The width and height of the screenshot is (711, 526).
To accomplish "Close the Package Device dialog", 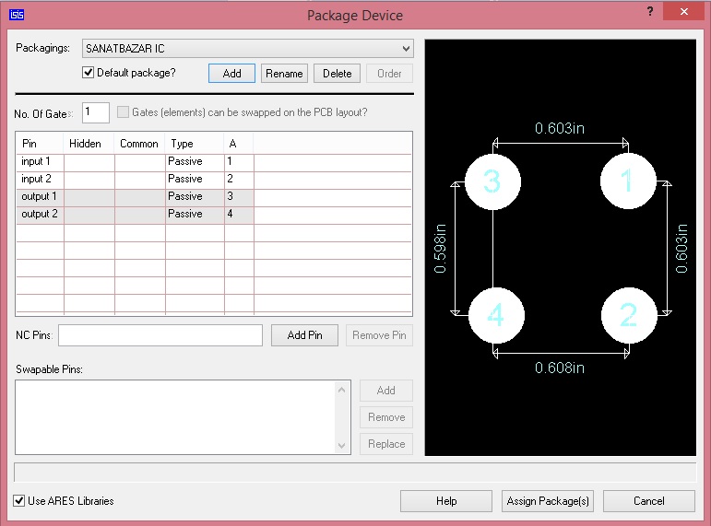I will coord(683,12).
